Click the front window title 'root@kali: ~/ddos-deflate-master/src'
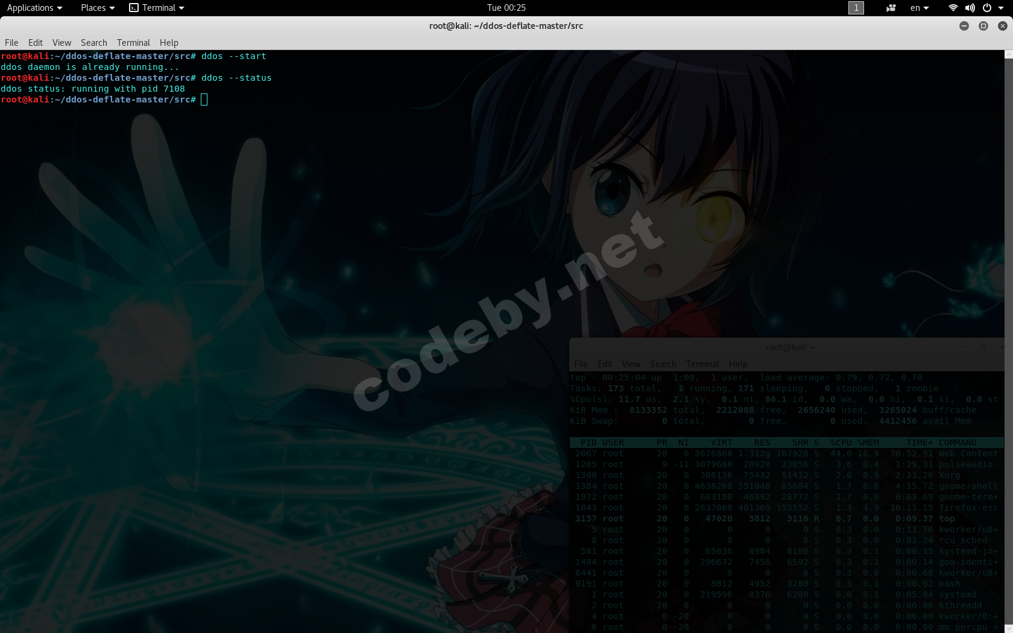 tap(506, 26)
